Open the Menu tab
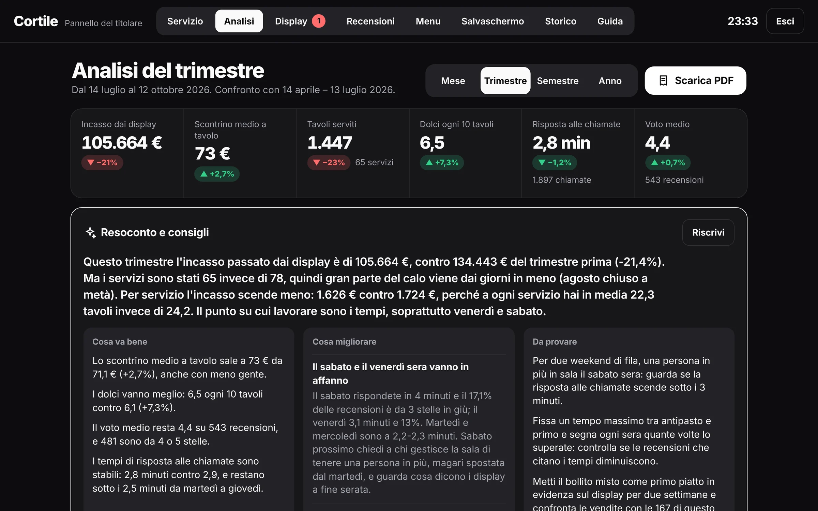 428,21
